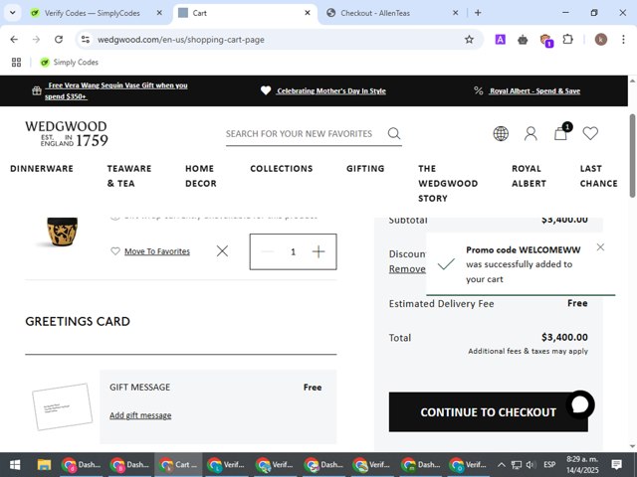Click the address bar URL
The width and height of the screenshot is (637, 477).
pos(181,40)
